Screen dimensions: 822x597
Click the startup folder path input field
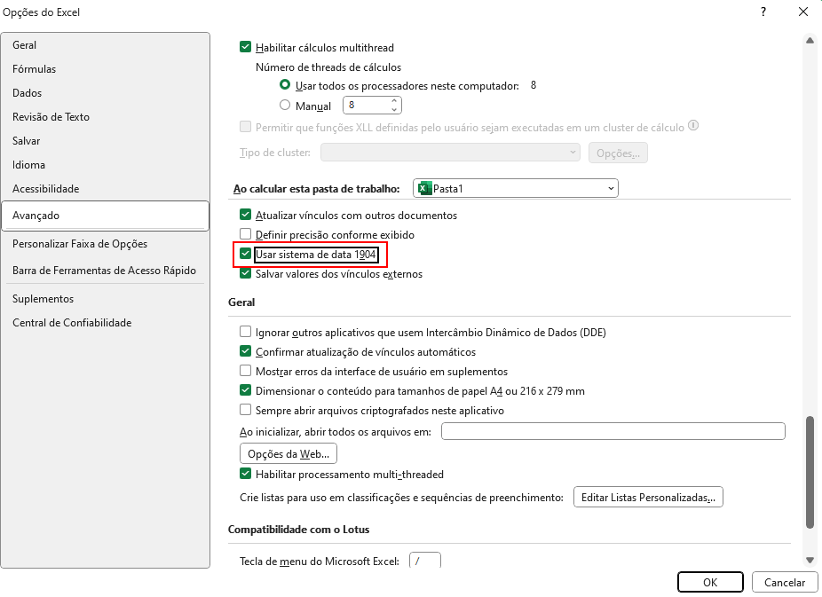click(x=613, y=432)
